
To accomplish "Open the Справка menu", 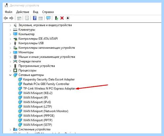I will coord(48,12).
